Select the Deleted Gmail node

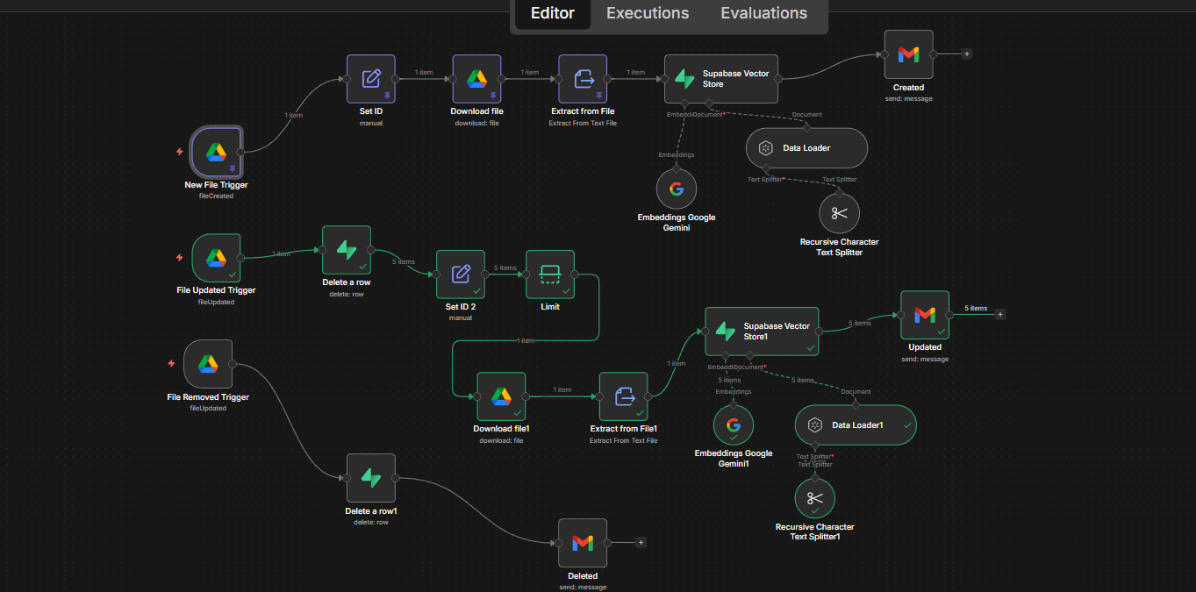(x=583, y=543)
